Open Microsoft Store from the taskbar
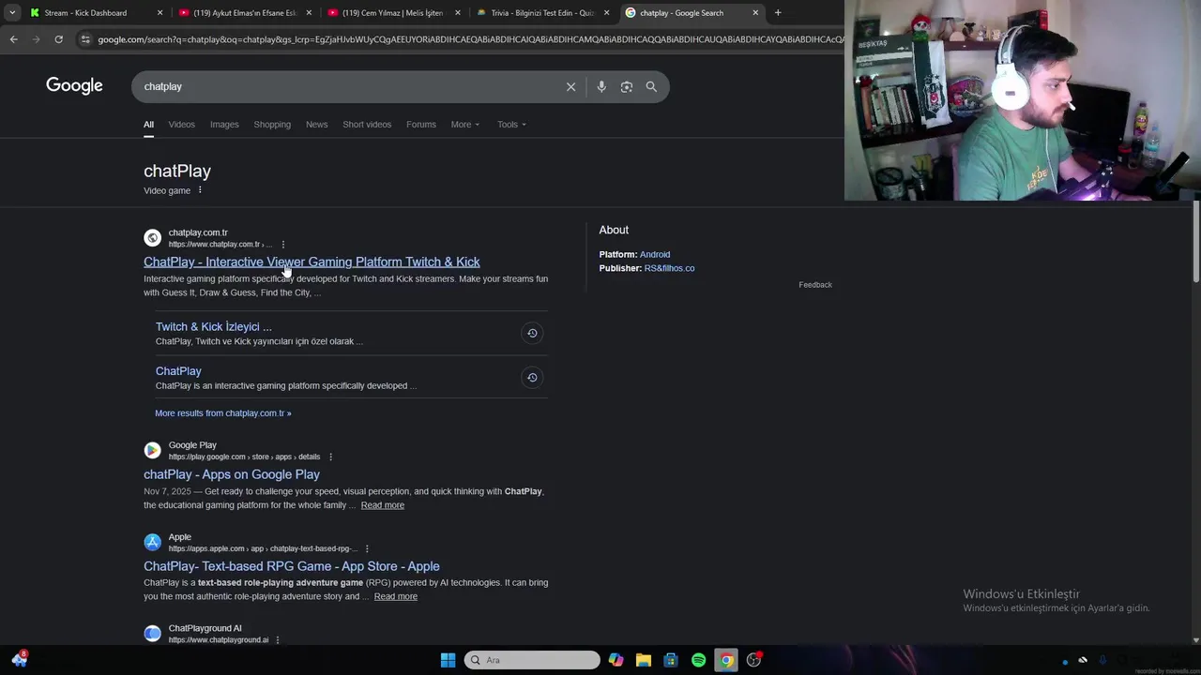This screenshot has width=1201, height=675. click(x=671, y=660)
